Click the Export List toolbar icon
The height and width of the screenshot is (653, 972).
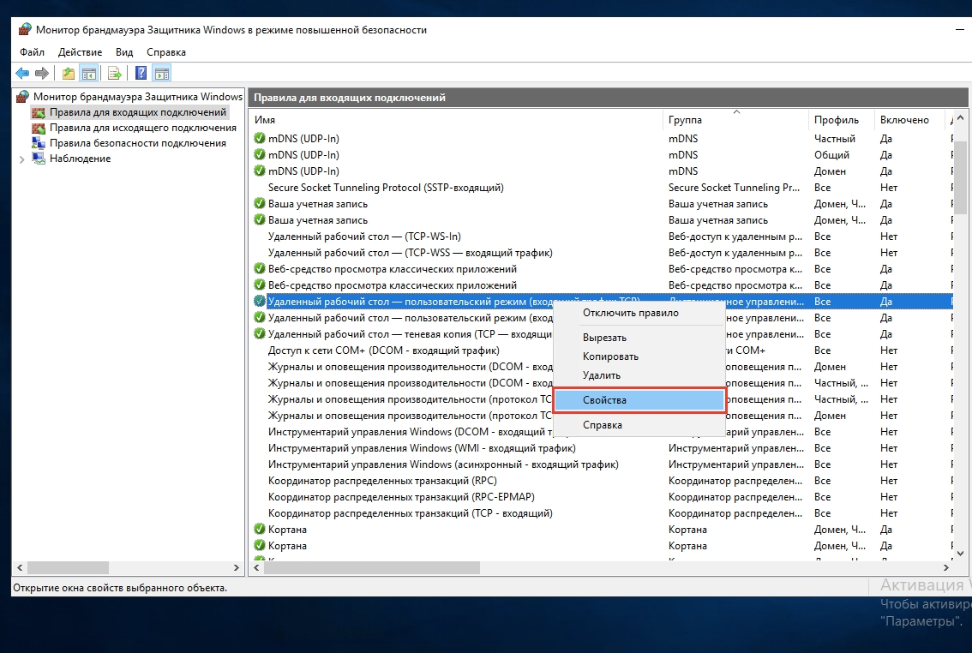[x=114, y=73]
